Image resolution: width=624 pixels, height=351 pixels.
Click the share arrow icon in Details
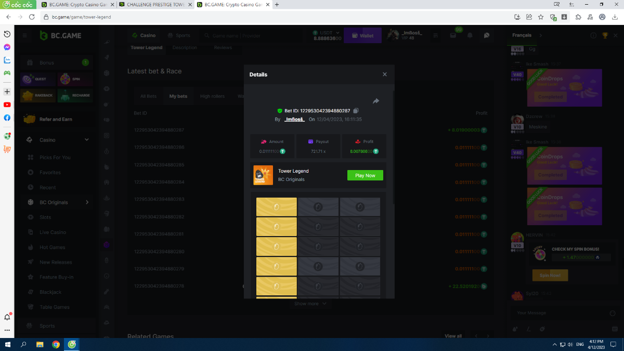point(376,101)
